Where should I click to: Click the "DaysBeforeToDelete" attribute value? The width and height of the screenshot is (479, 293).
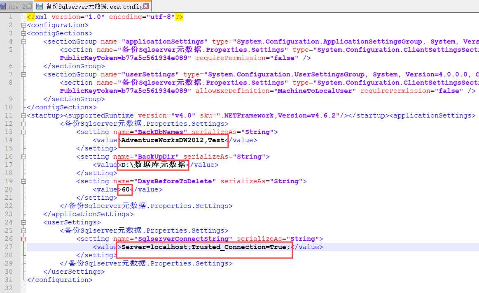click(x=175, y=181)
